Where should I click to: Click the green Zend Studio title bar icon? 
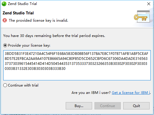(4, 4)
